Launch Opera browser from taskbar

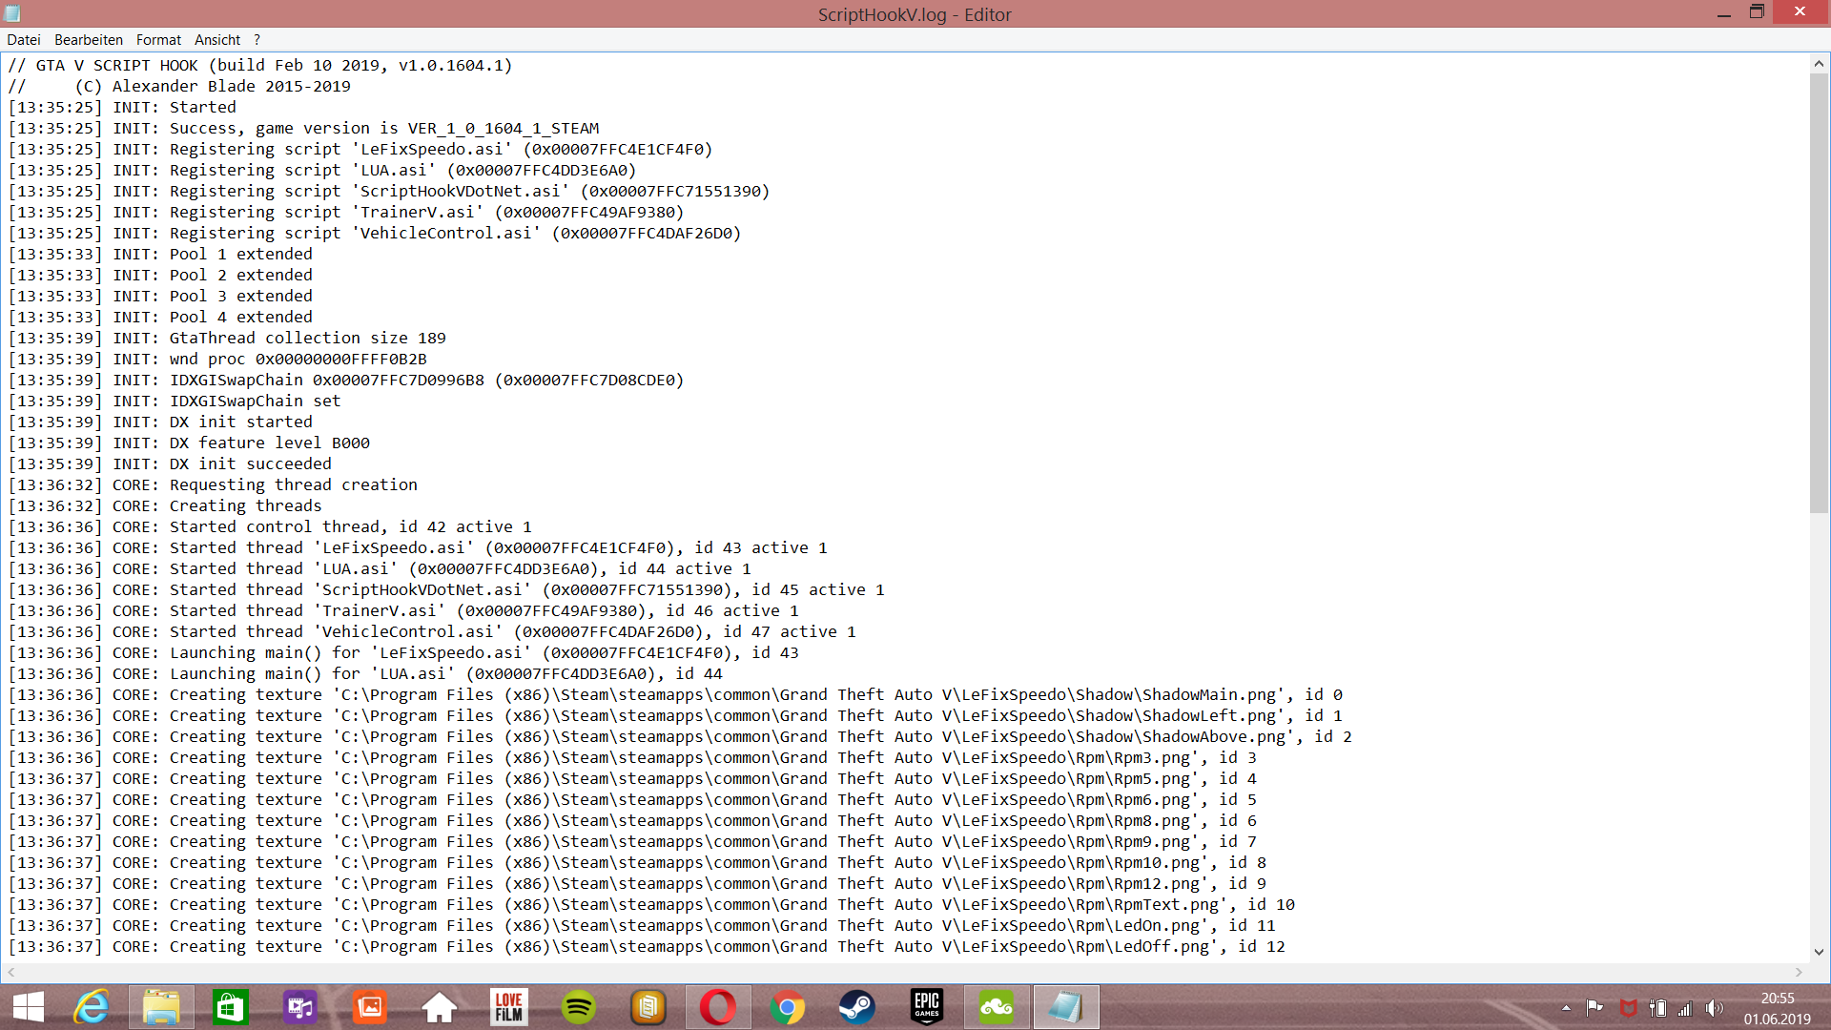718,1007
